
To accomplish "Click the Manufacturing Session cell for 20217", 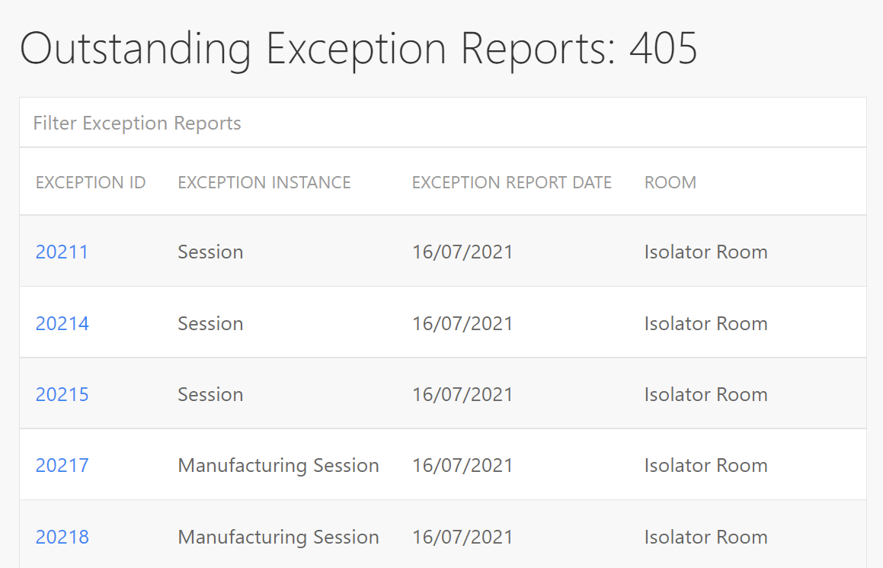I will tap(278, 465).
